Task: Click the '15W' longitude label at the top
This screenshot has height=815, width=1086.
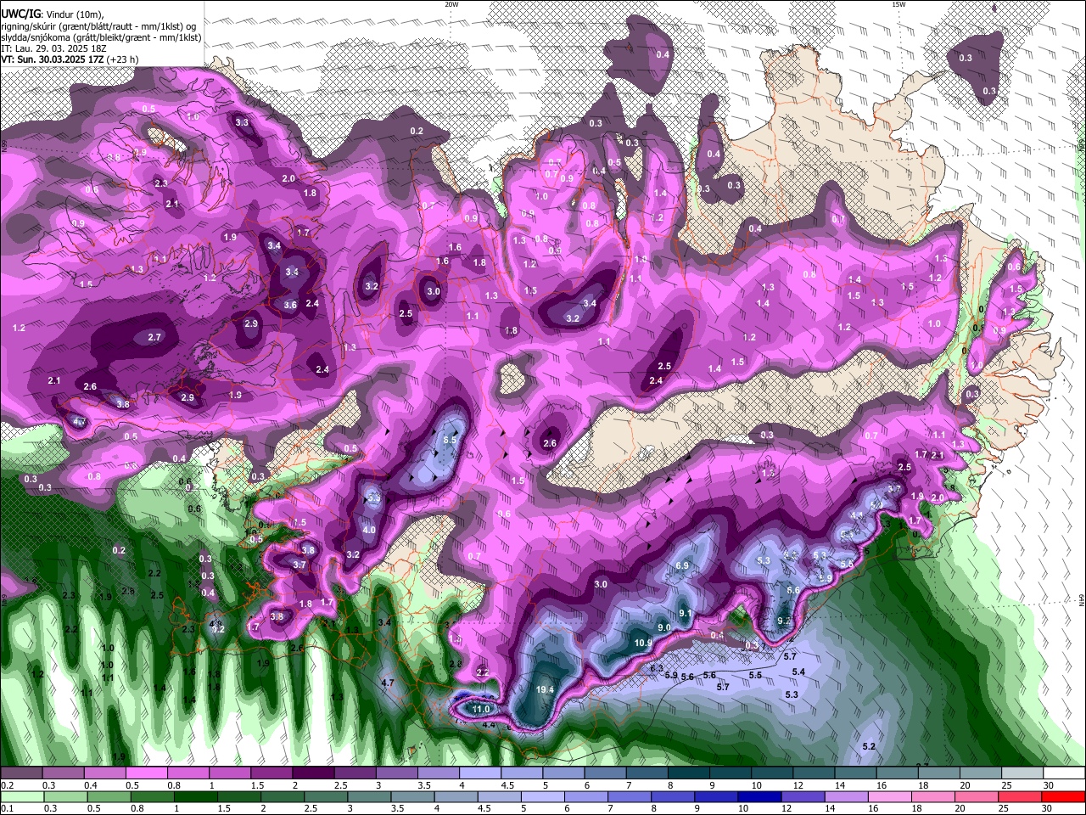Action: click(x=898, y=4)
